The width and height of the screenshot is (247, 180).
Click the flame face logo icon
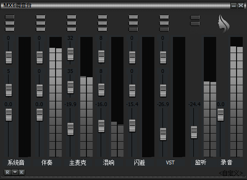[x=223, y=24]
